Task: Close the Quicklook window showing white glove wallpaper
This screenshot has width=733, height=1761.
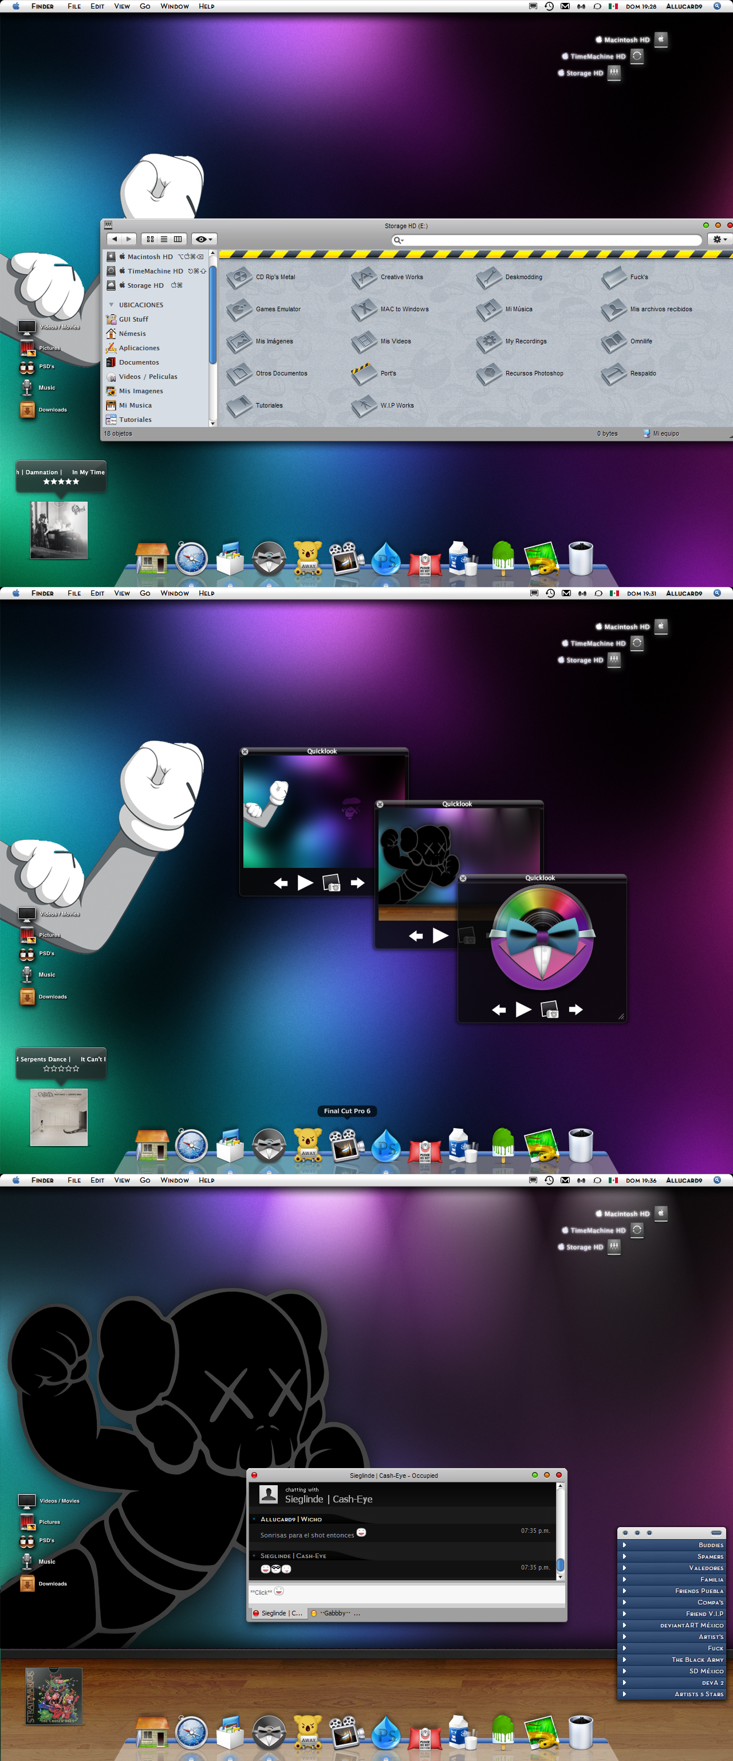Action: click(245, 752)
